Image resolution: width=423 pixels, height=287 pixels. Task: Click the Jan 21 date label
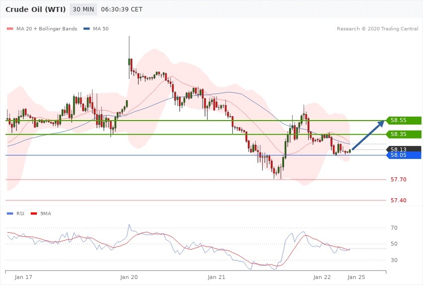tap(216, 277)
